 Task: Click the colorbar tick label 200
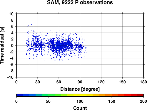143,101
